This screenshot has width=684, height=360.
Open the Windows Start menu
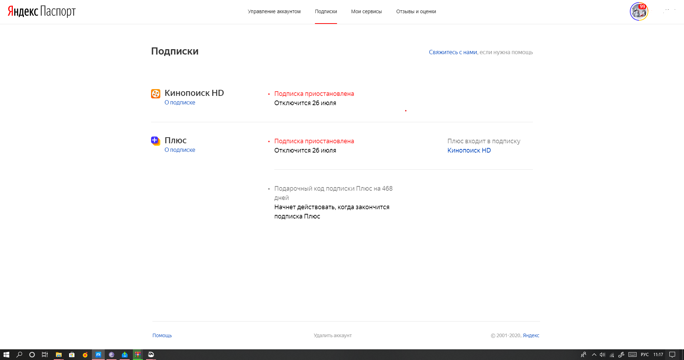tap(6, 355)
